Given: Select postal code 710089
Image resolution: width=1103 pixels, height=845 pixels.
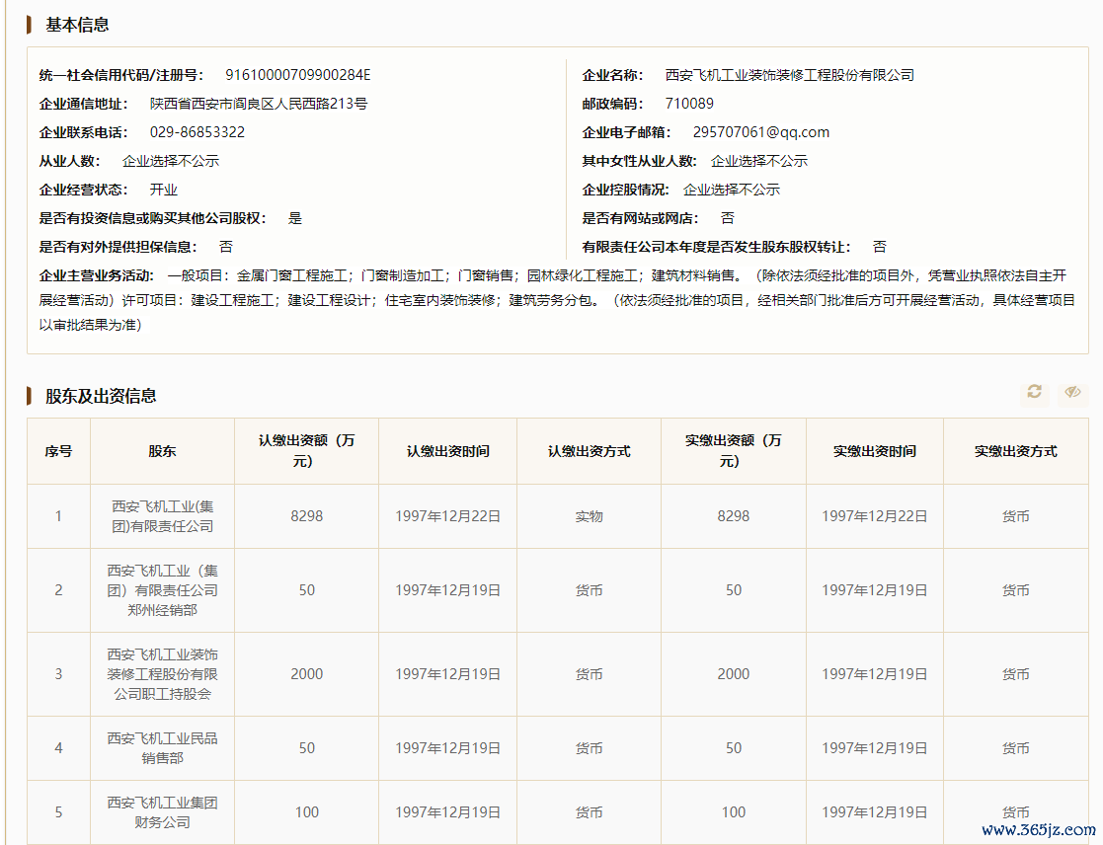Looking at the screenshot, I should click(688, 104).
